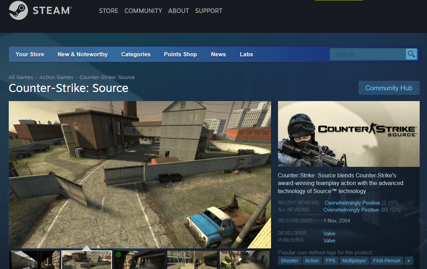The width and height of the screenshot is (427, 269).
Task: Select the Action tag
Action: pyautogui.click(x=312, y=261)
